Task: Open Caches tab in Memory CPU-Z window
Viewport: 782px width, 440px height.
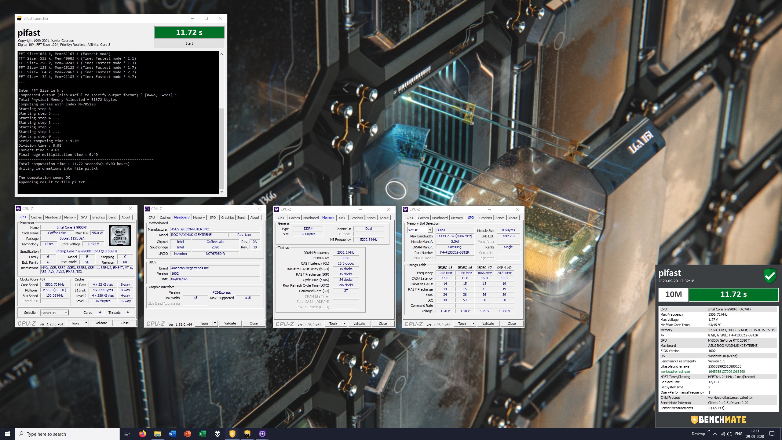Action: pyautogui.click(x=294, y=218)
